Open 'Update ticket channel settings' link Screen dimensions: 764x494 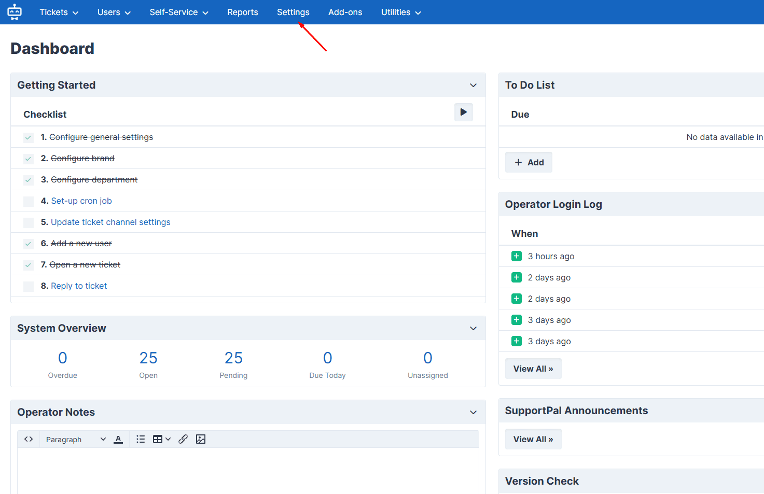(x=110, y=222)
